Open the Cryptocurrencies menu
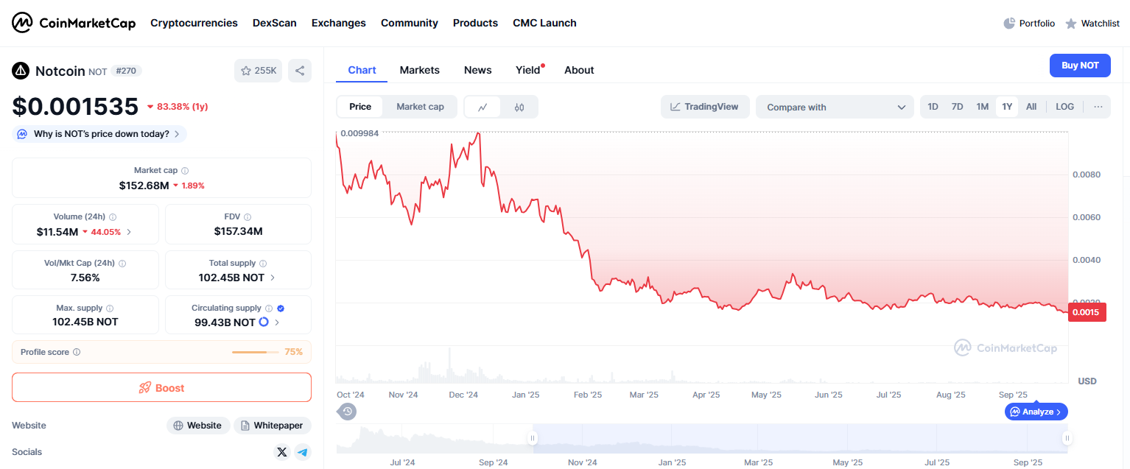Screen dimensions: 1130x469 point(194,23)
